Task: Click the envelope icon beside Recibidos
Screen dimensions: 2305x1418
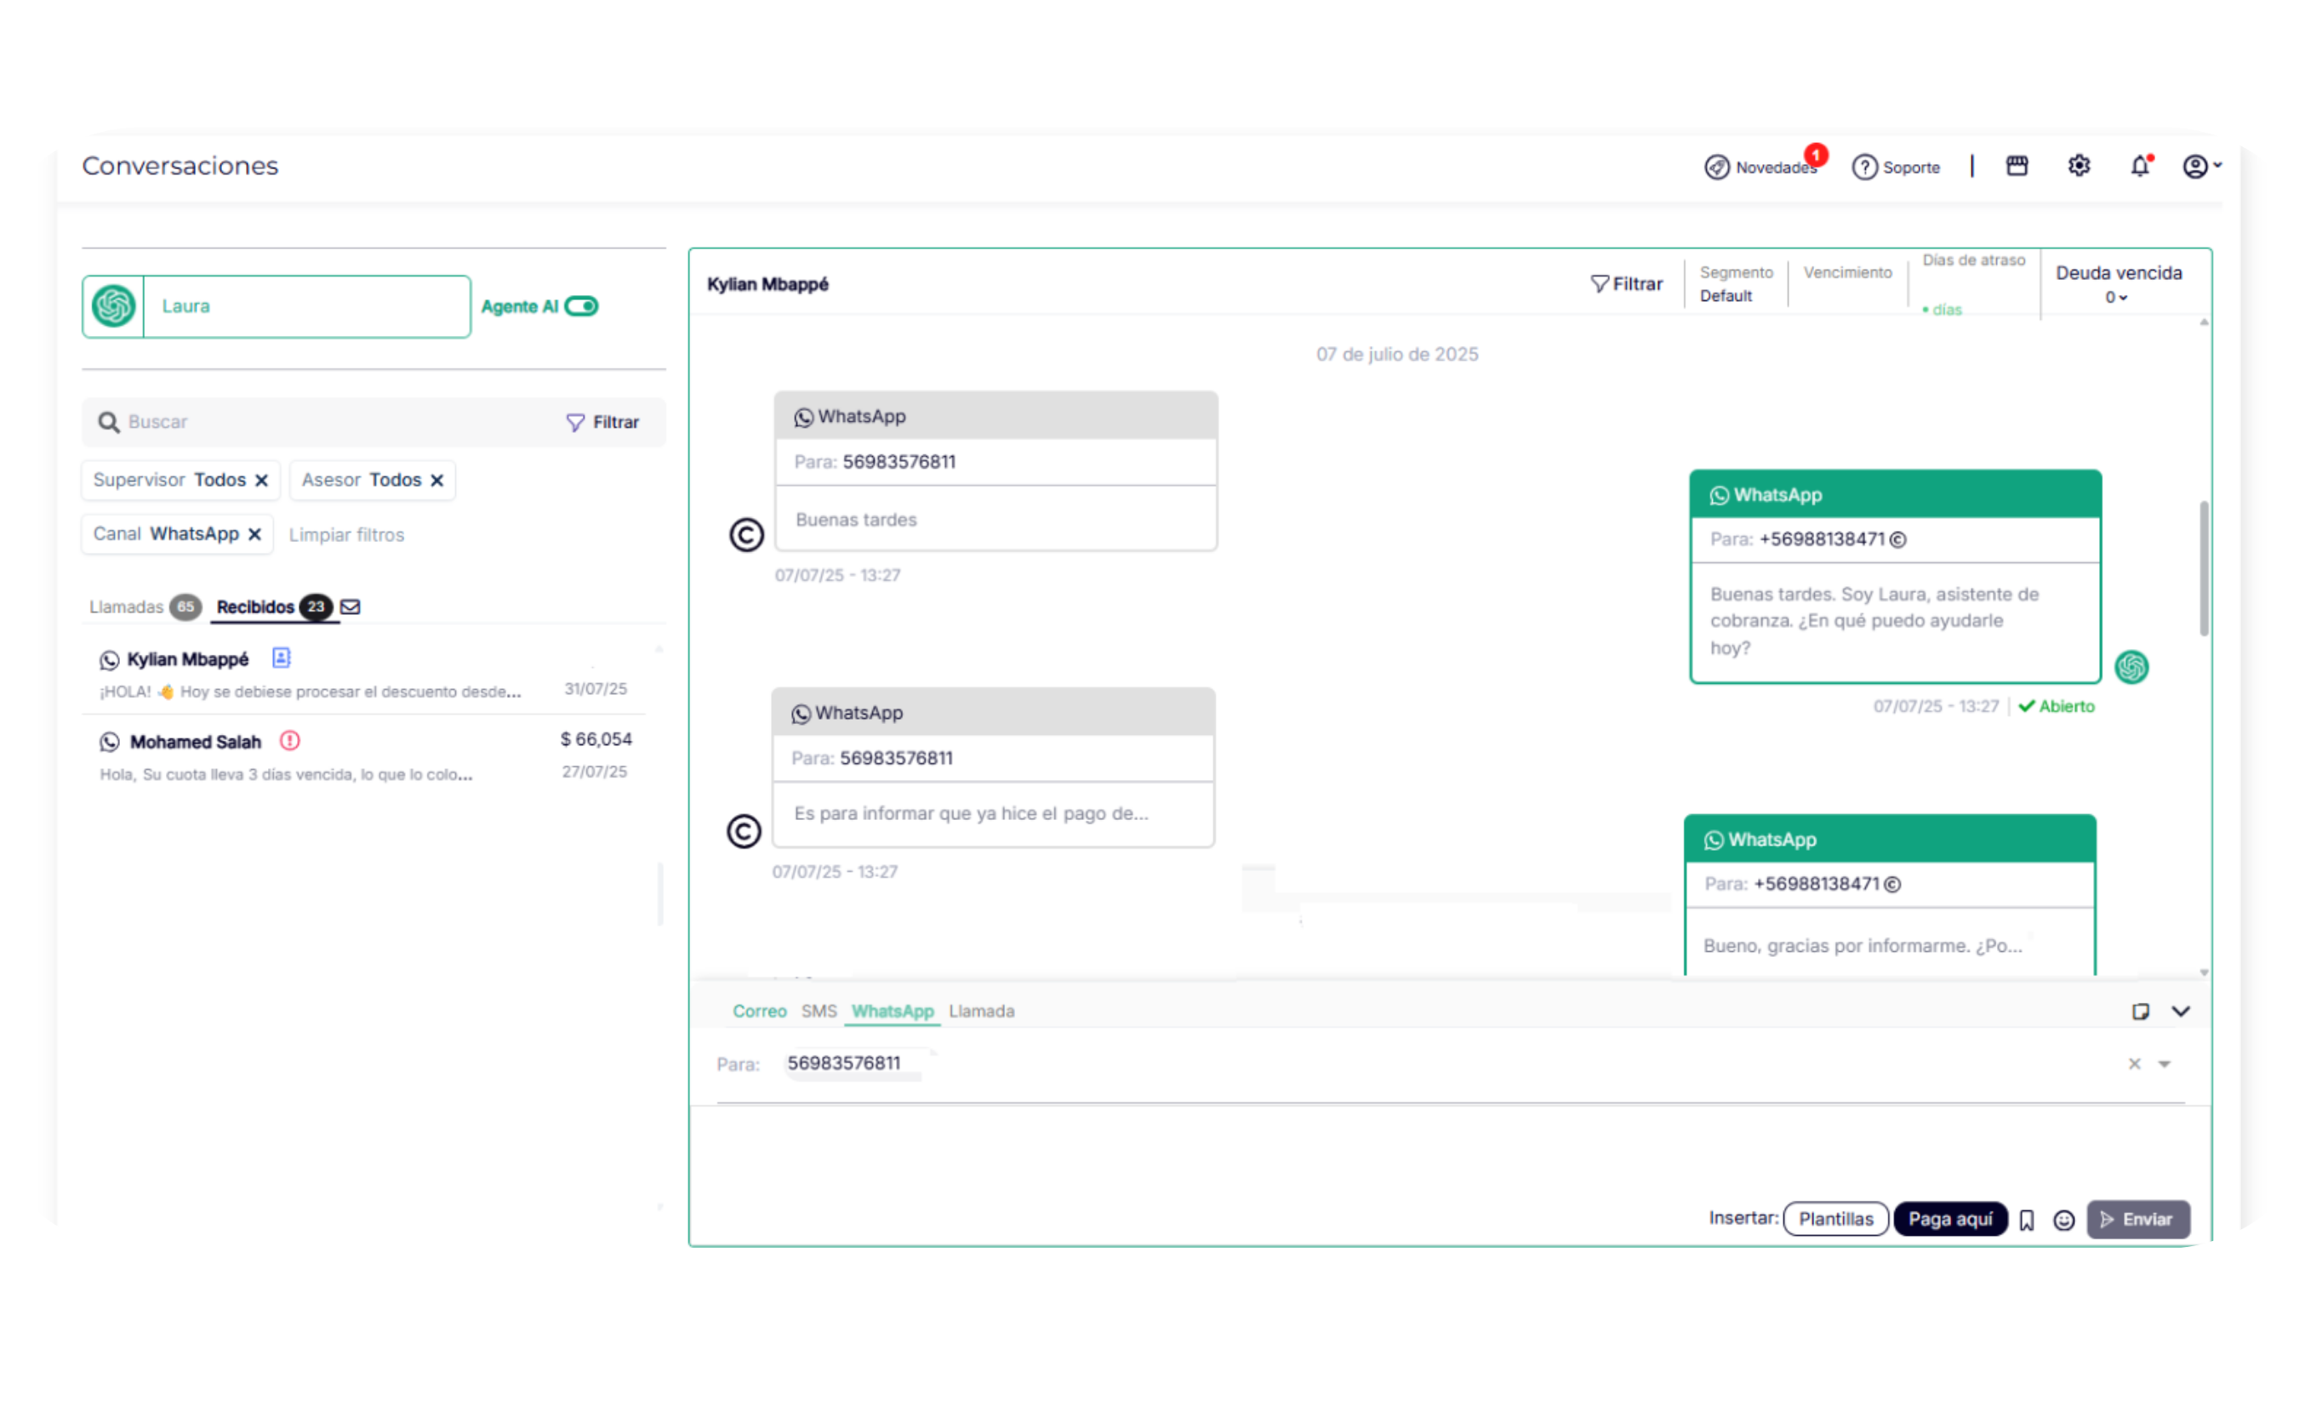Action: click(349, 606)
